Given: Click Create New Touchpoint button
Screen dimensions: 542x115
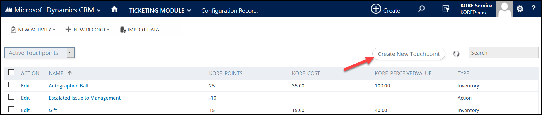Looking at the screenshot, I should click(x=408, y=54).
